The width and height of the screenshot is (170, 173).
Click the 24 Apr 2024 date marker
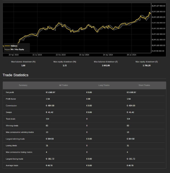tap(108, 55)
